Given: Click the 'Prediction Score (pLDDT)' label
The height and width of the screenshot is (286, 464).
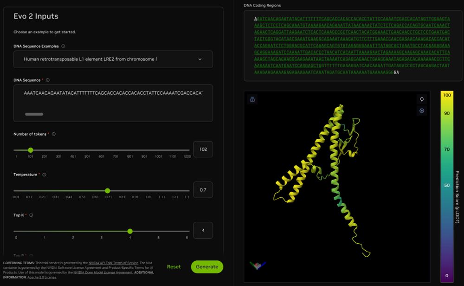Looking at the screenshot, I should tap(457, 197).
